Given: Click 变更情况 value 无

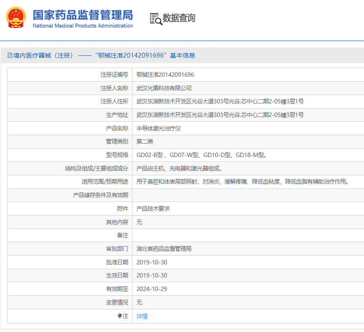Looking at the screenshot, I should click(x=139, y=302).
